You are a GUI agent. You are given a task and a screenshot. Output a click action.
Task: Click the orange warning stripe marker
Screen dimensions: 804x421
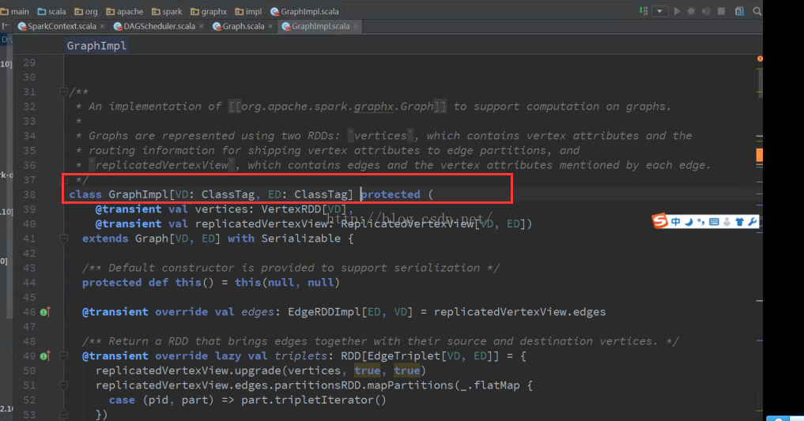click(x=760, y=155)
